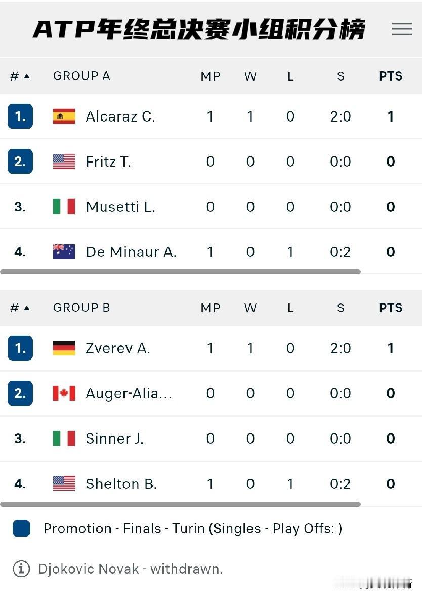Click the Italy flag beside Musetti
Image resolution: width=422 pixels, height=598 pixels.
tap(64, 207)
